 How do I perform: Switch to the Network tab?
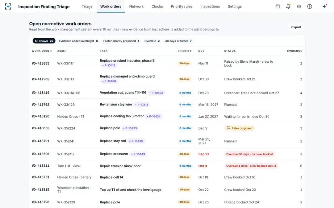coord(136,6)
